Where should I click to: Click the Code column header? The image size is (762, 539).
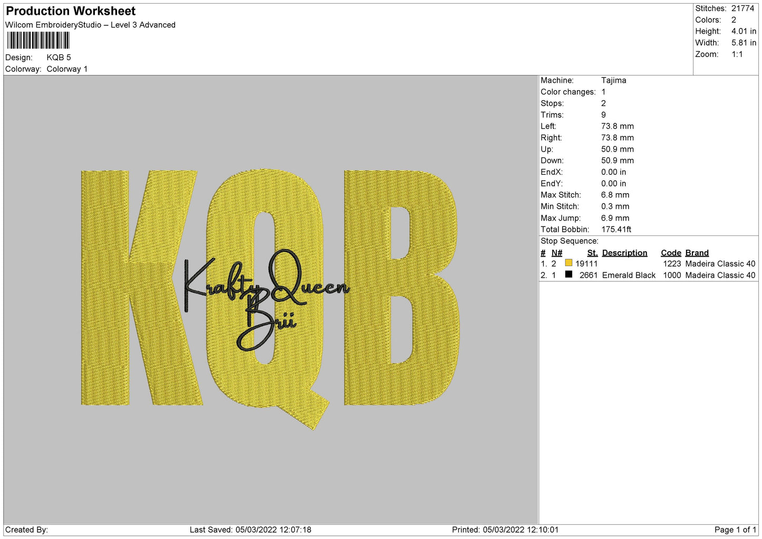(671, 253)
